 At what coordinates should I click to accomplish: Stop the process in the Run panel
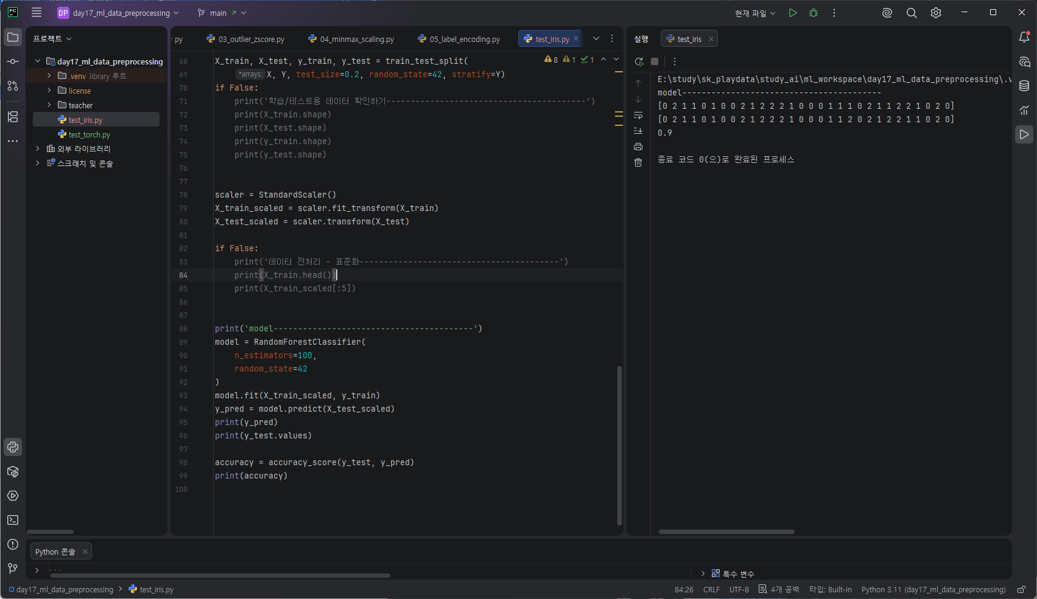click(655, 61)
